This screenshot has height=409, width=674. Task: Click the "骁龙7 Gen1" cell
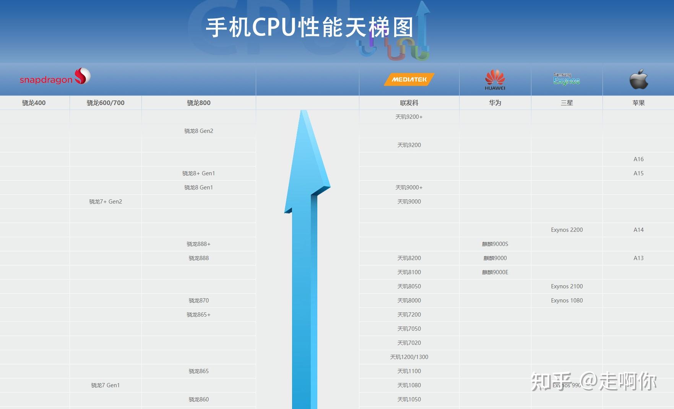tap(106, 385)
